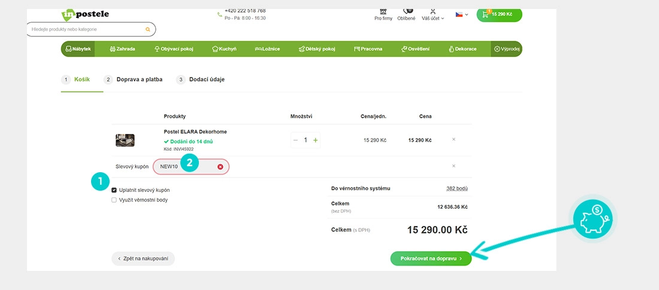Open the Ložnice category

pos(267,48)
